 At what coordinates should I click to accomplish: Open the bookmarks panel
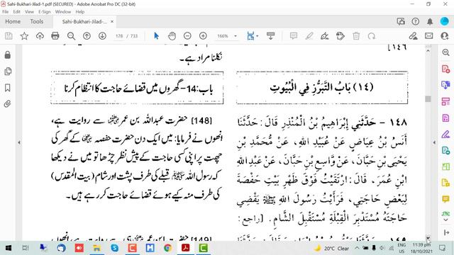pyautogui.click(x=8, y=88)
